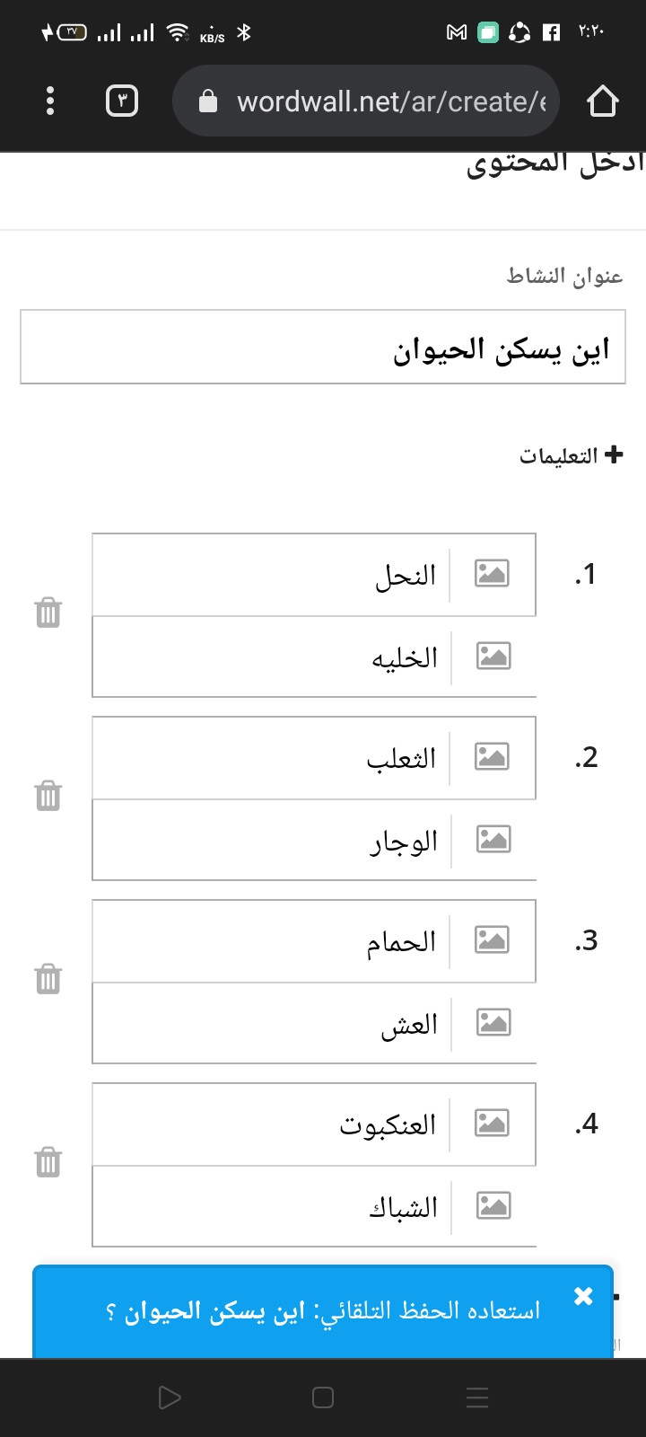The width and height of the screenshot is (646, 1437).
Task: Edit the activity title field
Action: [323, 348]
